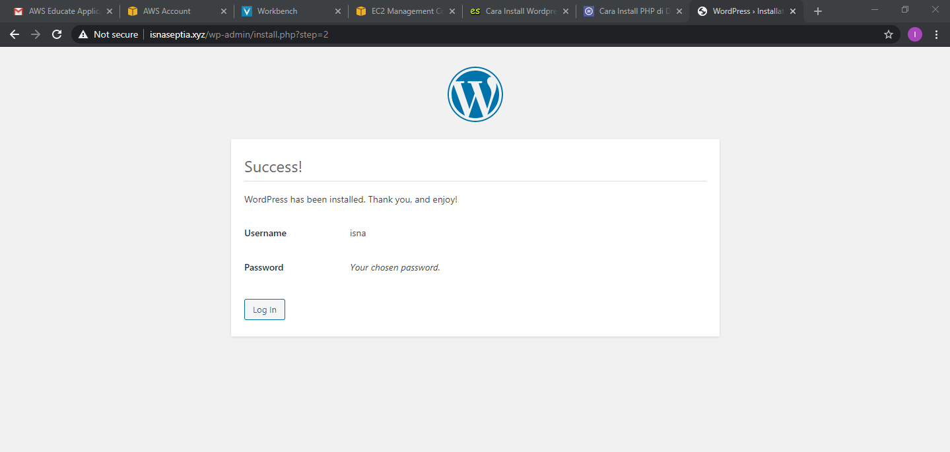Close the WordPress Installation tab
The width and height of the screenshot is (950, 452).
pyautogui.click(x=793, y=11)
